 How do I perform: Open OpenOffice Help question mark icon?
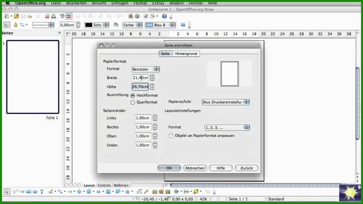click(x=164, y=16)
